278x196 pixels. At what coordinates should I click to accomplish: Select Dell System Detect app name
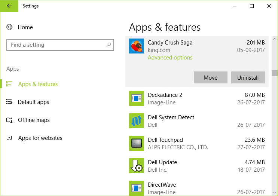[171, 117]
